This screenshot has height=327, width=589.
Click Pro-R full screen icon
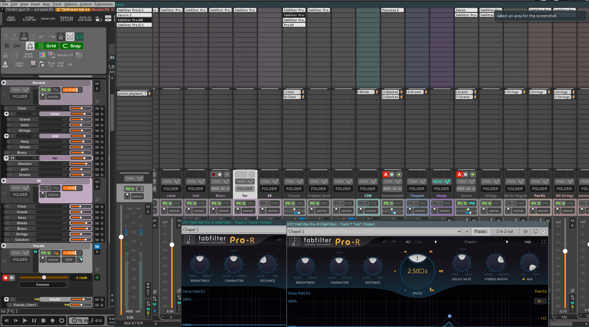(x=544, y=242)
